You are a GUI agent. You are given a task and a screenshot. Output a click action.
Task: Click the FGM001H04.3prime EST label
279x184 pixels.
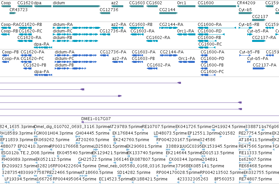pyautogui.click(x=53, y=133)
